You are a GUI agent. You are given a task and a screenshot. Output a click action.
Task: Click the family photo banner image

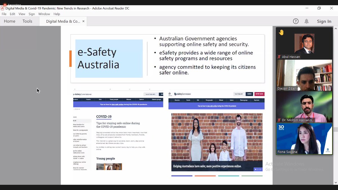[x=217, y=142]
